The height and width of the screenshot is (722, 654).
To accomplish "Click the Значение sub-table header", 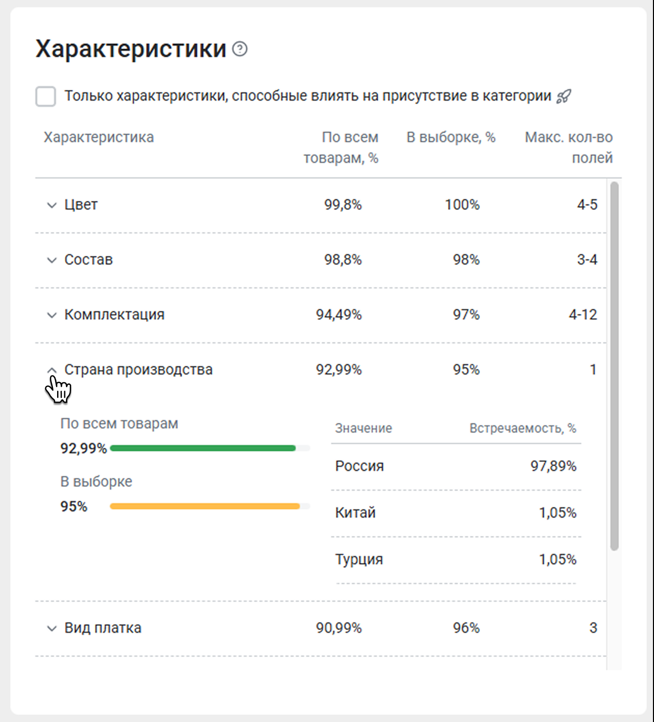I will (363, 428).
